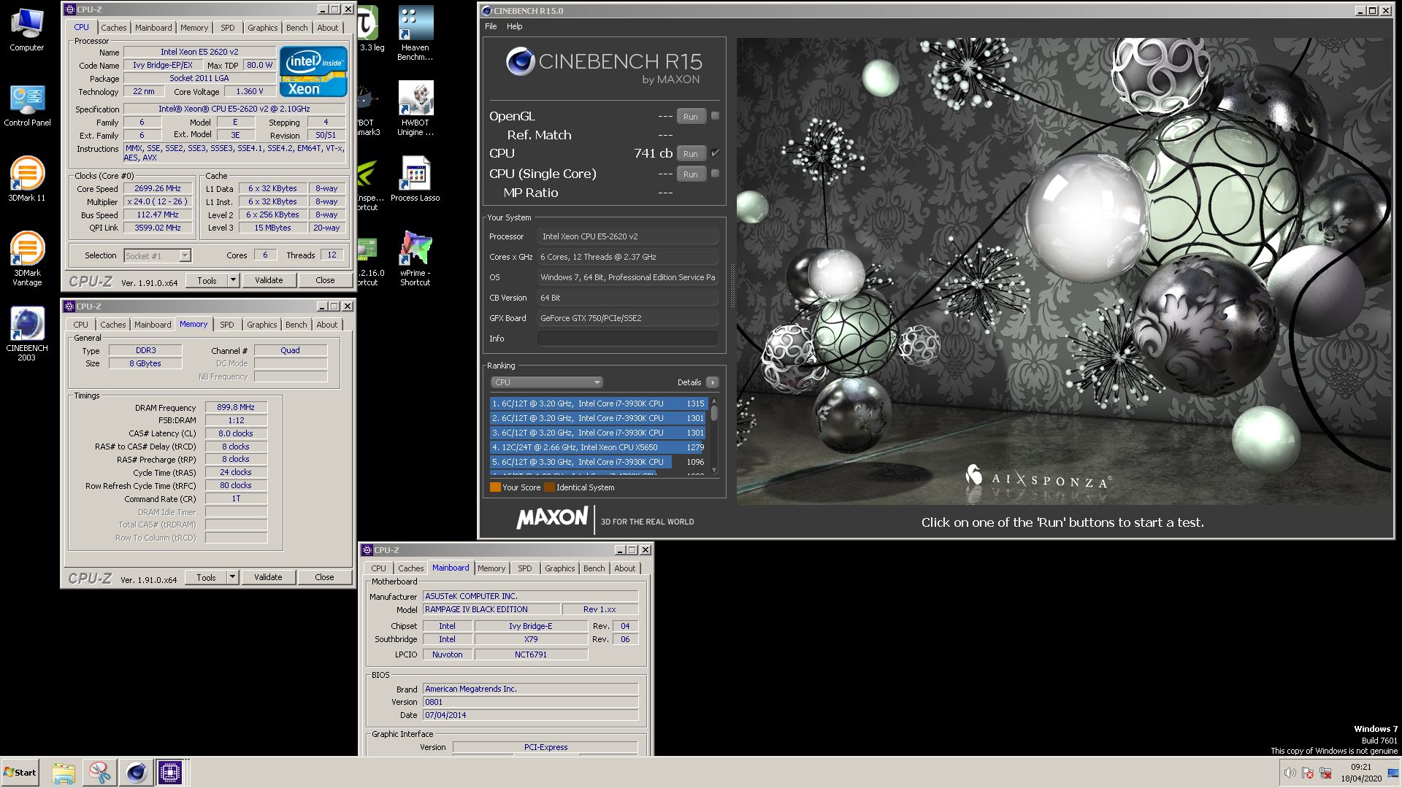Open Ranking Details arrow button
Image resolution: width=1402 pixels, height=788 pixels.
(x=713, y=382)
